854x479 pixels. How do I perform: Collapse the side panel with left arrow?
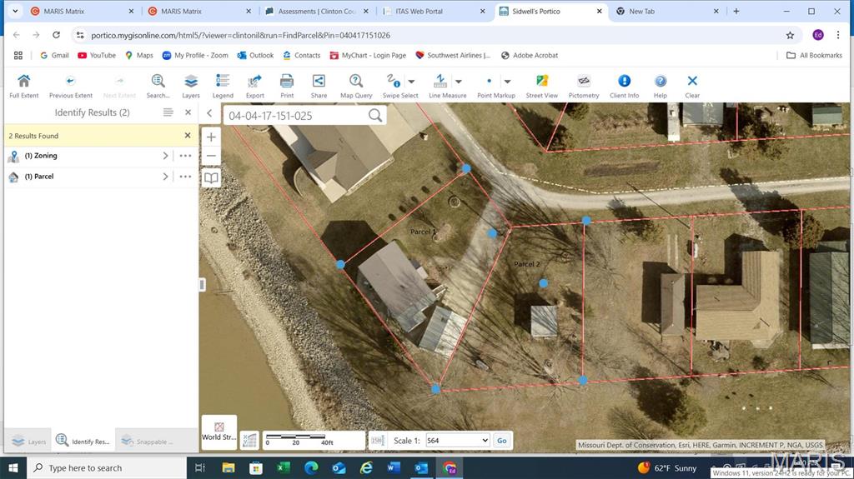point(209,113)
